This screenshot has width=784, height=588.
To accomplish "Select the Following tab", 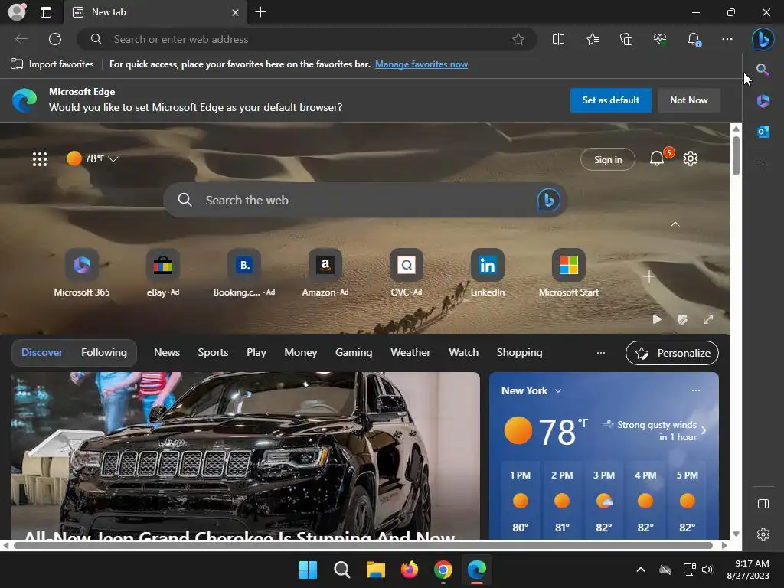I will (104, 352).
